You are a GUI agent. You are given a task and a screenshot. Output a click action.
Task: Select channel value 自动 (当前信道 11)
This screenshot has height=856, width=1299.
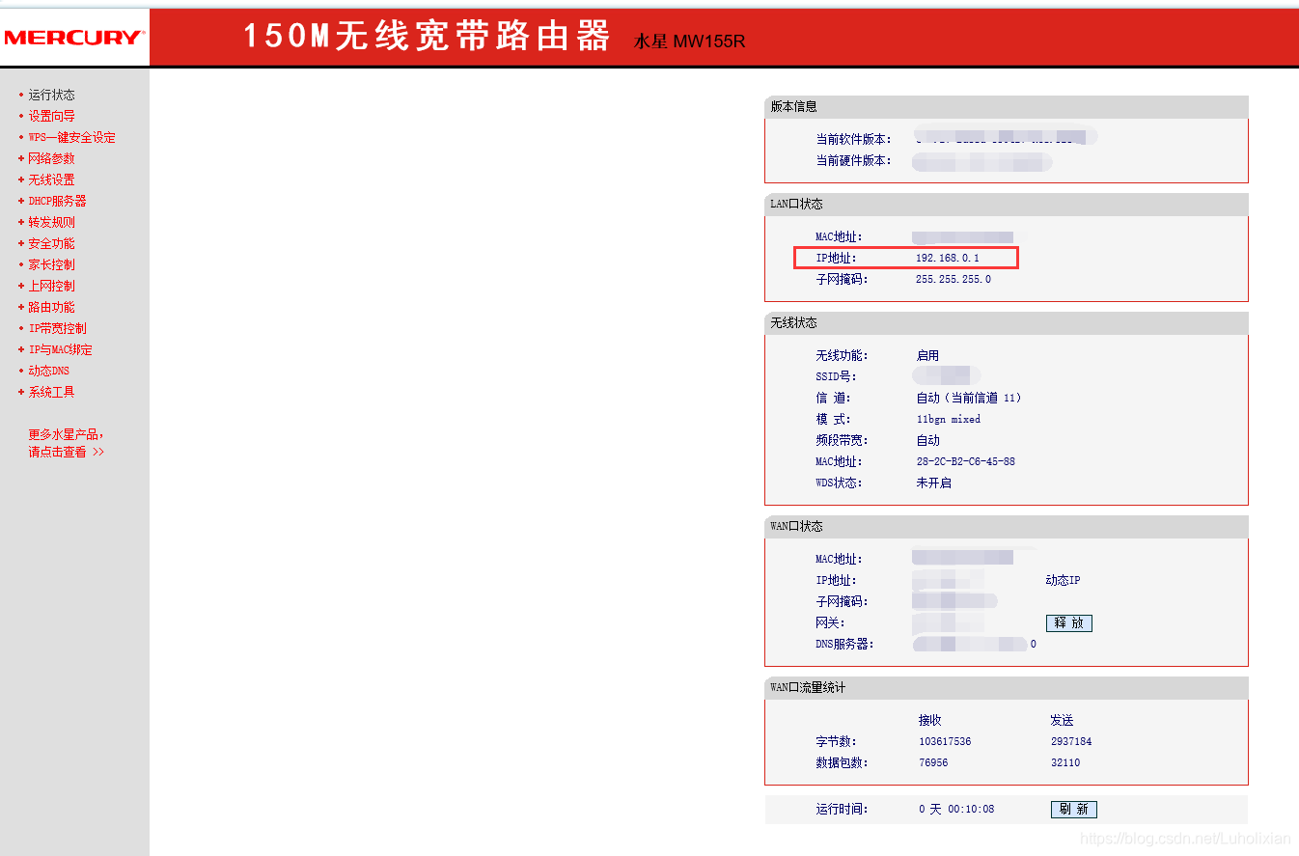pos(968,398)
